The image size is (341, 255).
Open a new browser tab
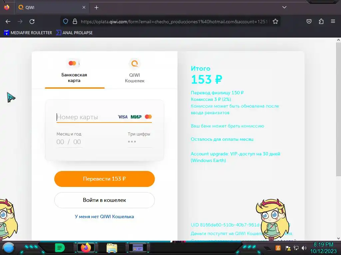(x=96, y=8)
